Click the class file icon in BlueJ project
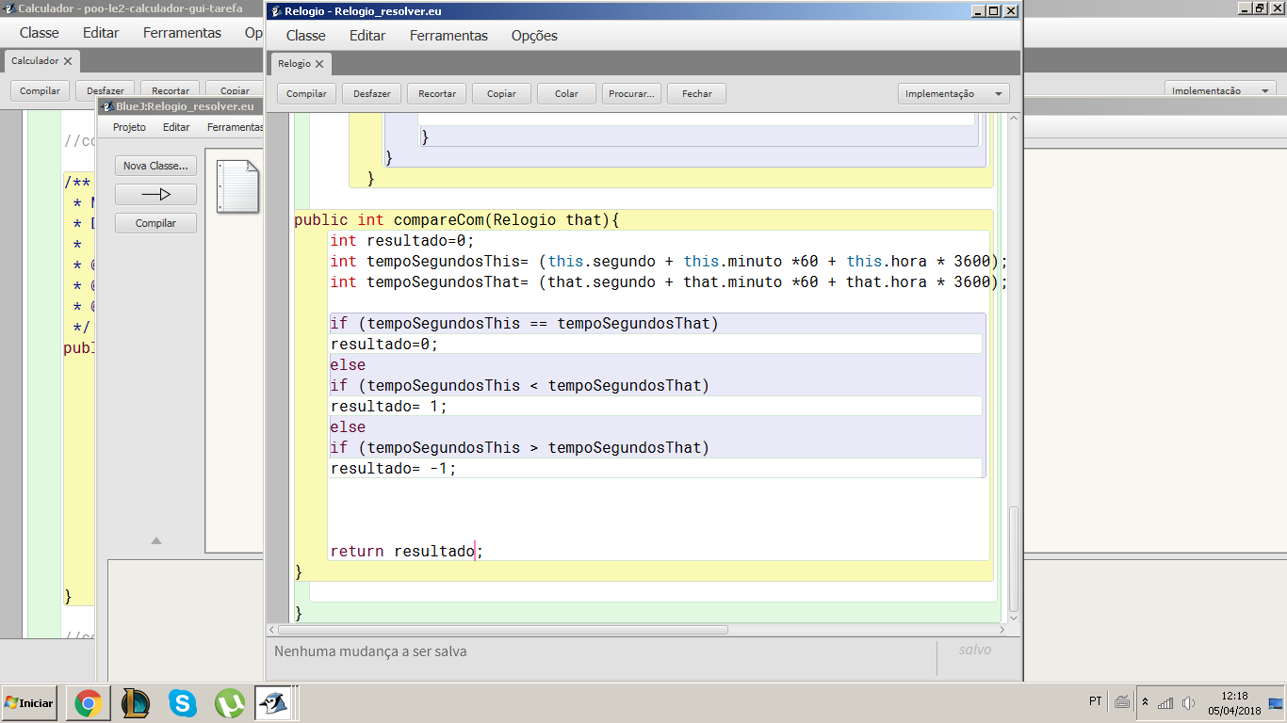 point(237,185)
